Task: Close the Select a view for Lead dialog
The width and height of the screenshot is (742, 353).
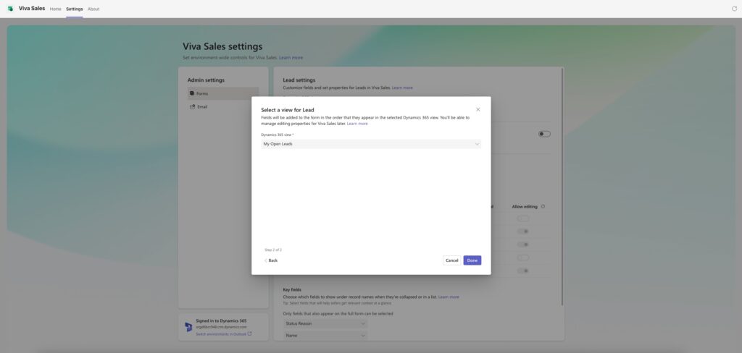Action: pos(478,109)
